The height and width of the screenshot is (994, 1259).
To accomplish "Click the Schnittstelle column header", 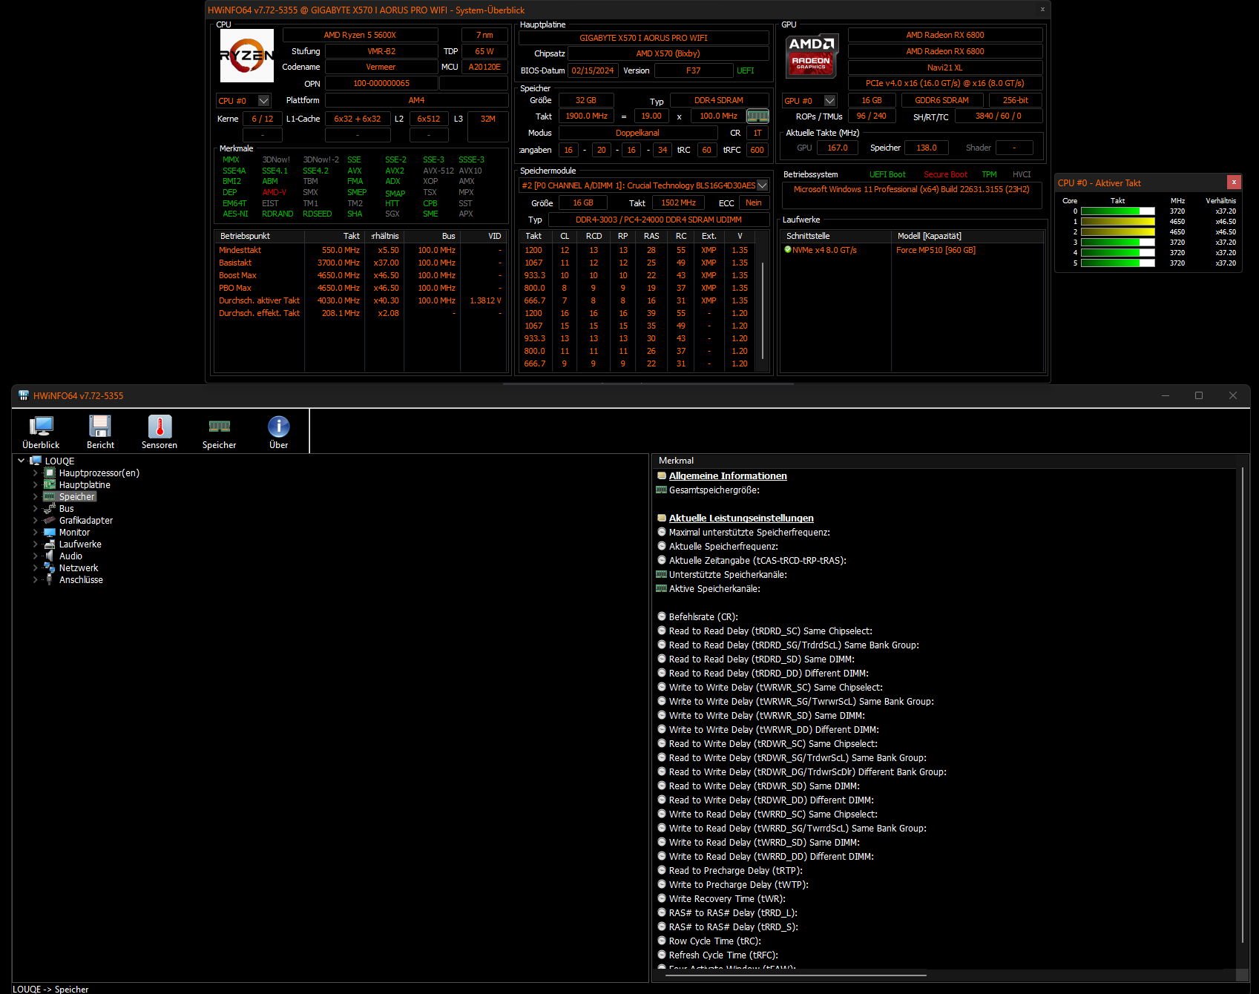I will pyautogui.click(x=836, y=236).
